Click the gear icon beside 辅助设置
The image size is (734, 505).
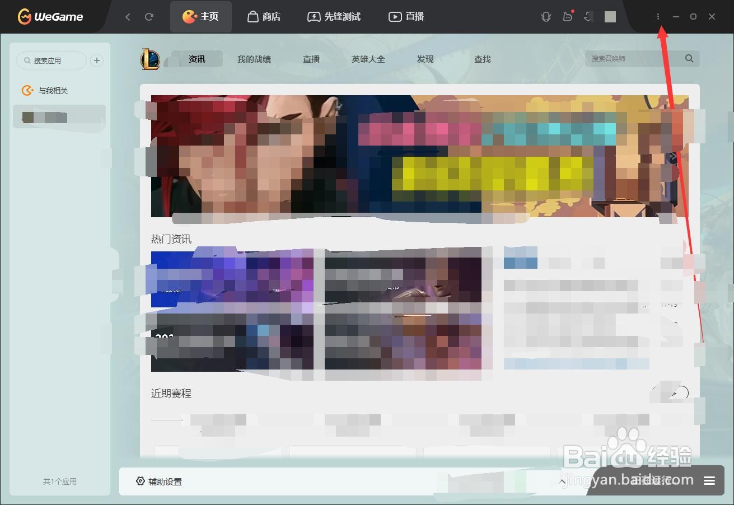141,481
